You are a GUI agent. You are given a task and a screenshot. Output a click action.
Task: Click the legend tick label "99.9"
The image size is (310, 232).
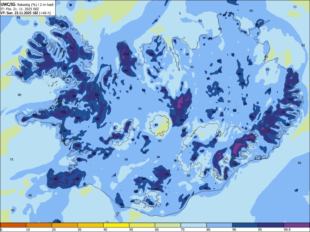coord(287,230)
